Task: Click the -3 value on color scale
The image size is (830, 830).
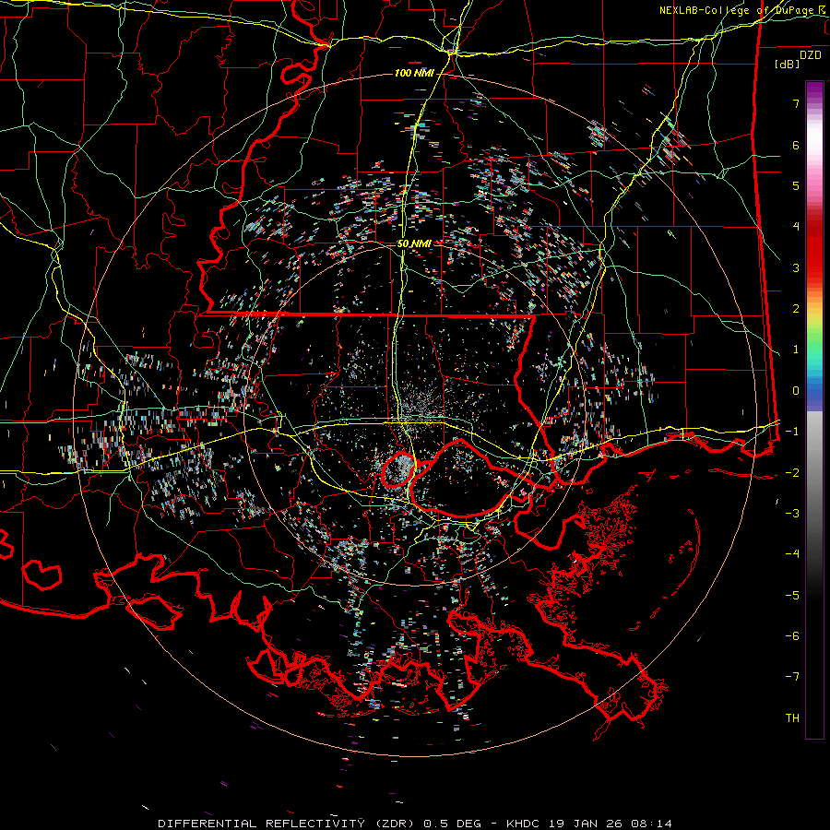Action: pos(792,514)
